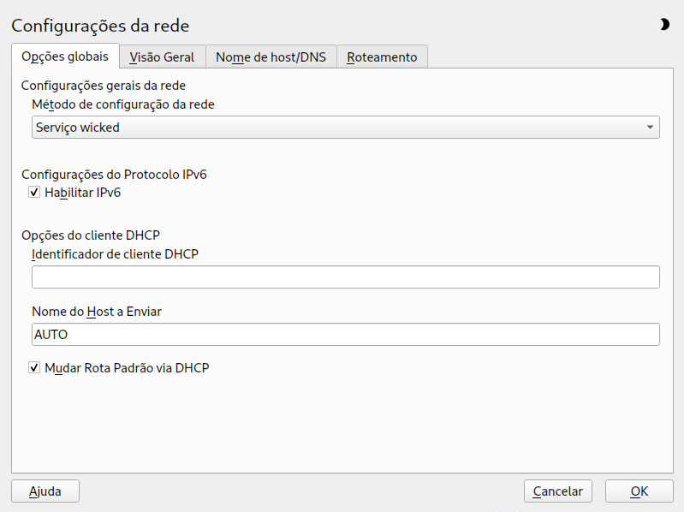The width and height of the screenshot is (684, 512).
Task: Click the Ajuda button
Action: click(45, 491)
